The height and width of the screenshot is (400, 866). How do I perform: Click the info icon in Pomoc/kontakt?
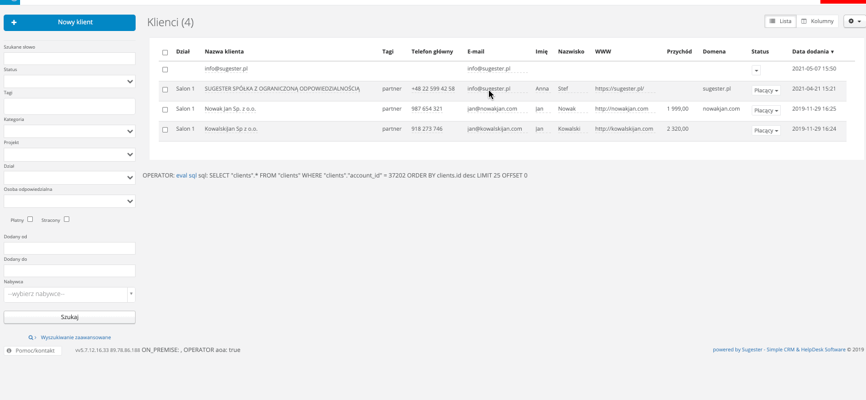10,351
